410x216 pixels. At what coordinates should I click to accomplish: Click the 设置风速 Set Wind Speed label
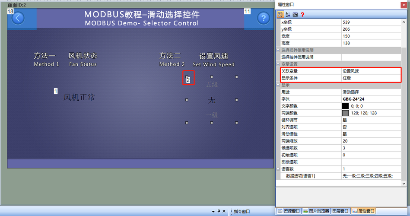[x=213, y=60]
